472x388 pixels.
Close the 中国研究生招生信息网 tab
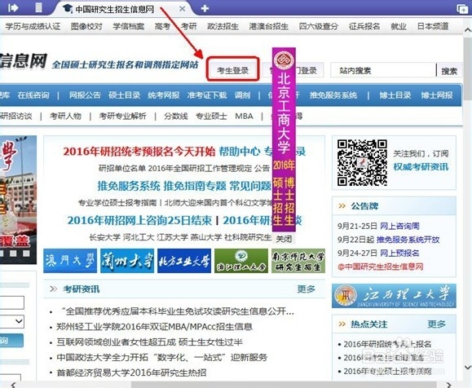click(182, 9)
